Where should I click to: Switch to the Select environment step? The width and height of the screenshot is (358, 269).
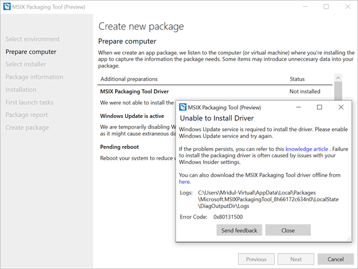coord(33,39)
